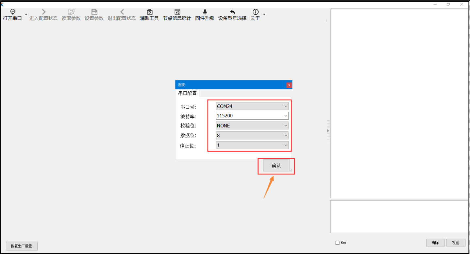Enable the Hex checkbox
470x254 pixels.
click(x=338, y=243)
